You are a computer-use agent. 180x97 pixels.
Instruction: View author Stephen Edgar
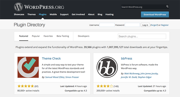(x=145, y=77)
